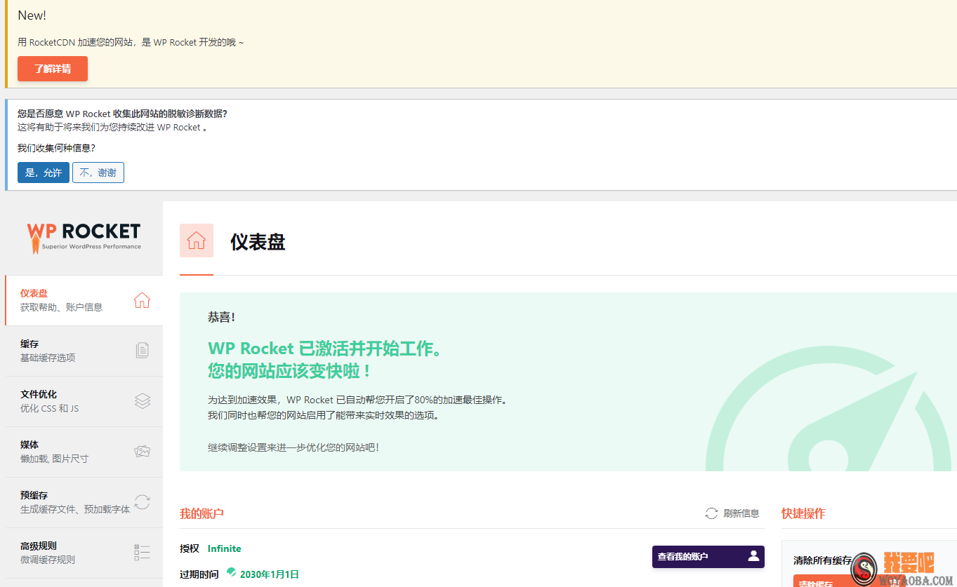Screen dimensions: 957x587
Task: Click 您的网站应该变快啦！ line
Action: tap(290, 370)
